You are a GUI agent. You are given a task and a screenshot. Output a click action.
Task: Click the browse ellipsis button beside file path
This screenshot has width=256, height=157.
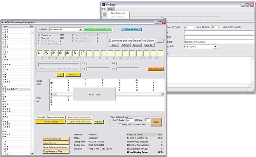point(160,40)
